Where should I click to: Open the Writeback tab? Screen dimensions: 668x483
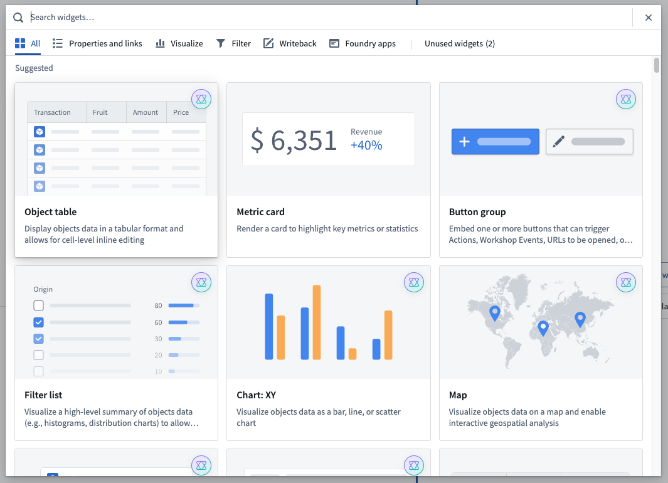tap(290, 43)
